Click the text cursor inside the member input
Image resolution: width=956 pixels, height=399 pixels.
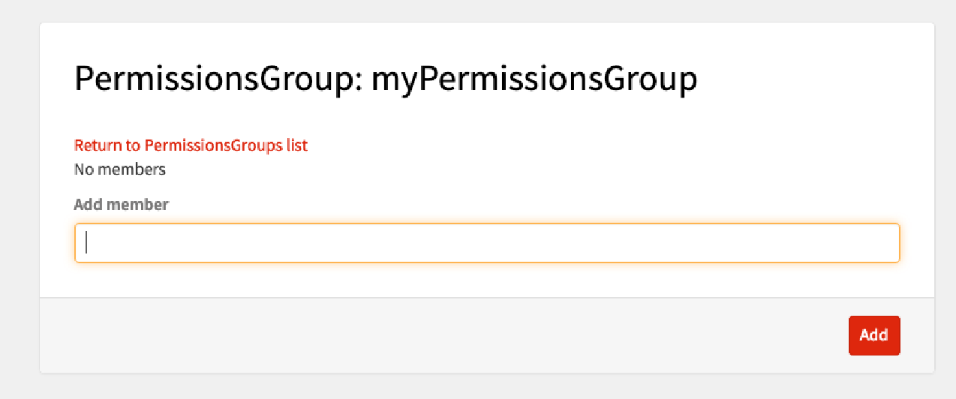[x=87, y=243]
